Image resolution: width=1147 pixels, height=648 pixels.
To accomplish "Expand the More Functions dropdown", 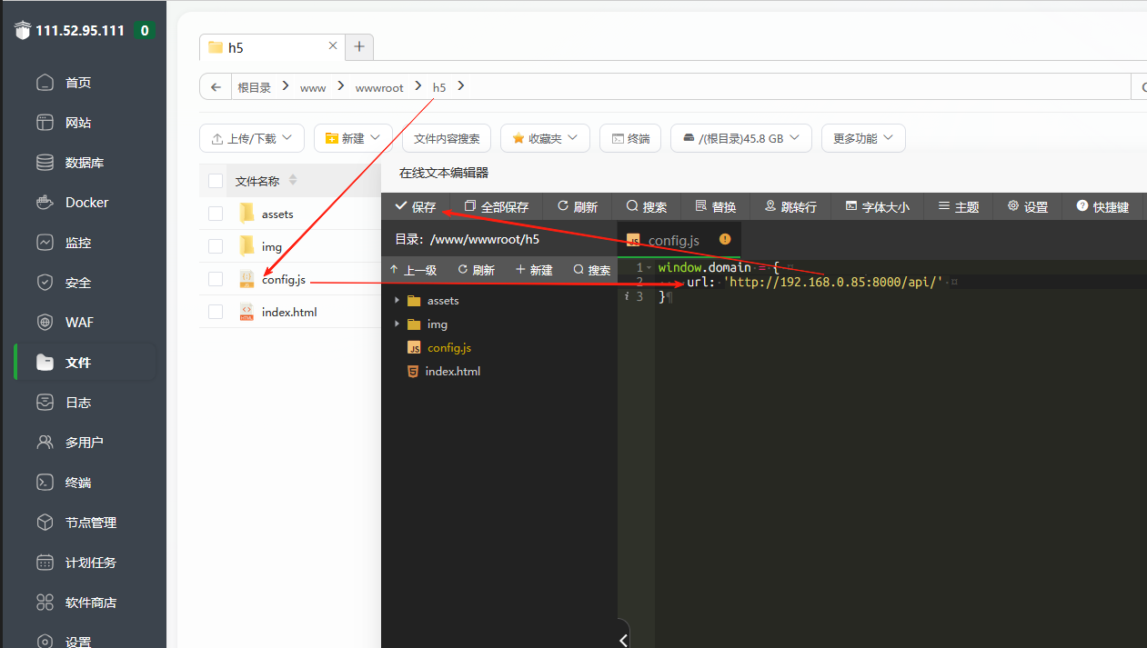I will pyautogui.click(x=862, y=138).
